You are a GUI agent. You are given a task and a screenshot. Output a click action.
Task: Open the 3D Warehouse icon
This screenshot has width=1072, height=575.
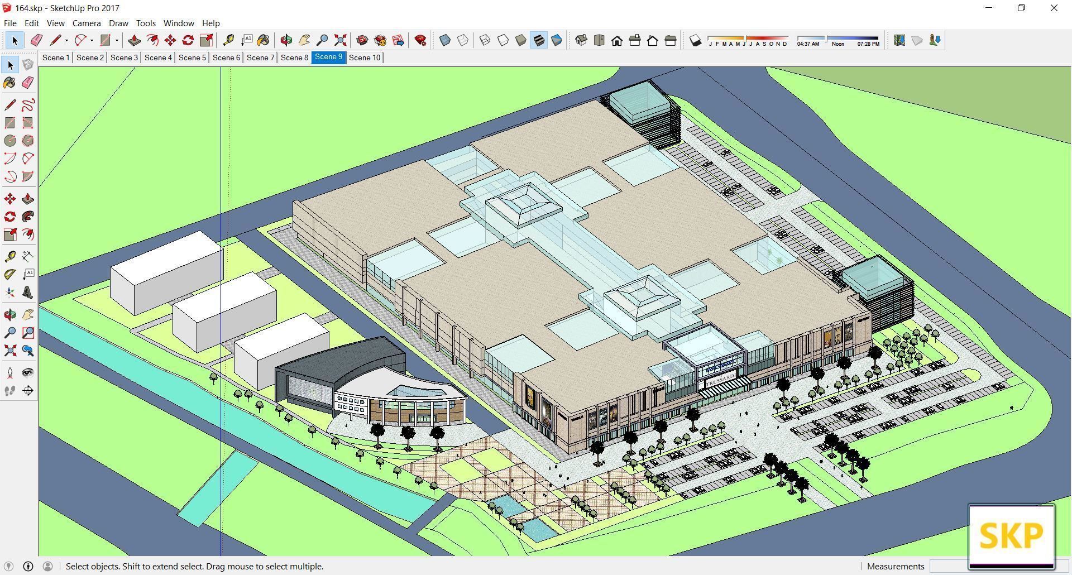coord(362,40)
